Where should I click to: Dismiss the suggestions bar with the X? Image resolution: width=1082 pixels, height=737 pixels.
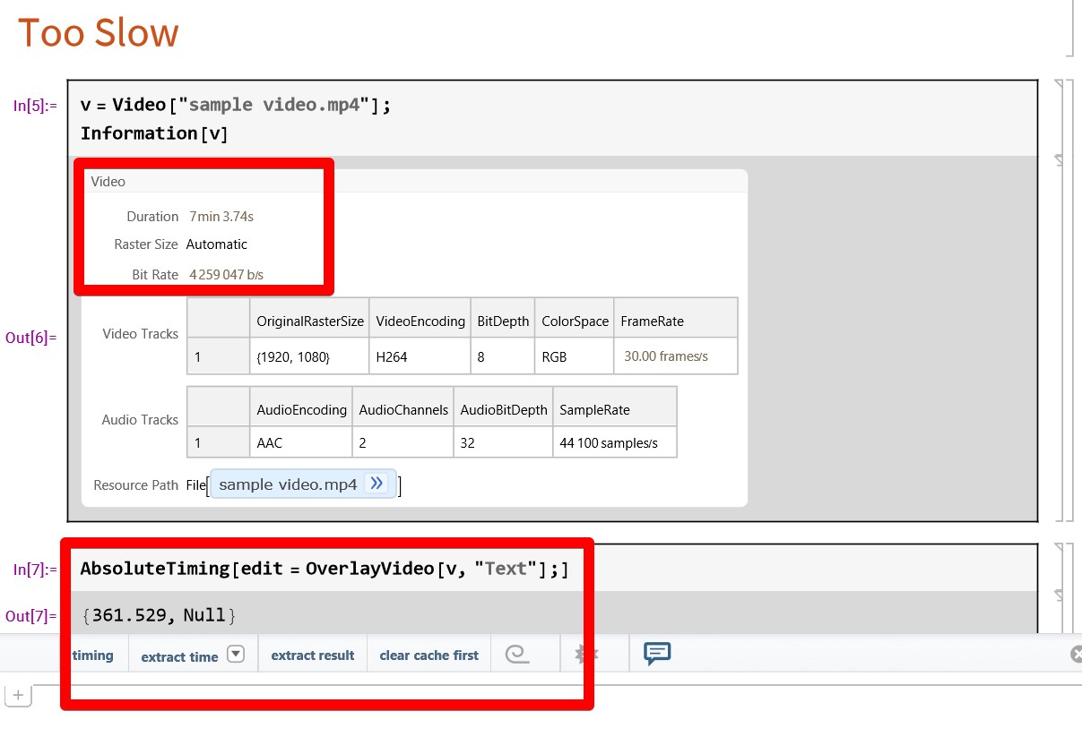tap(1077, 655)
